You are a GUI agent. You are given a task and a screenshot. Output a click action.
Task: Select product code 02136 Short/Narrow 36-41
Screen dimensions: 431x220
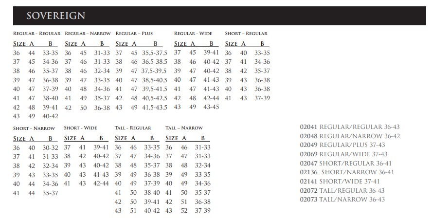coord(347,172)
